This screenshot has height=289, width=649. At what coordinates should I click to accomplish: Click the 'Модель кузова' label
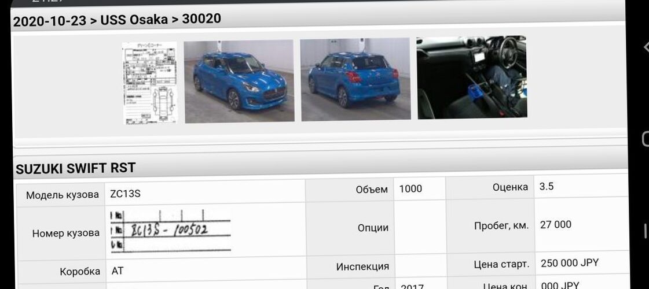click(63, 195)
